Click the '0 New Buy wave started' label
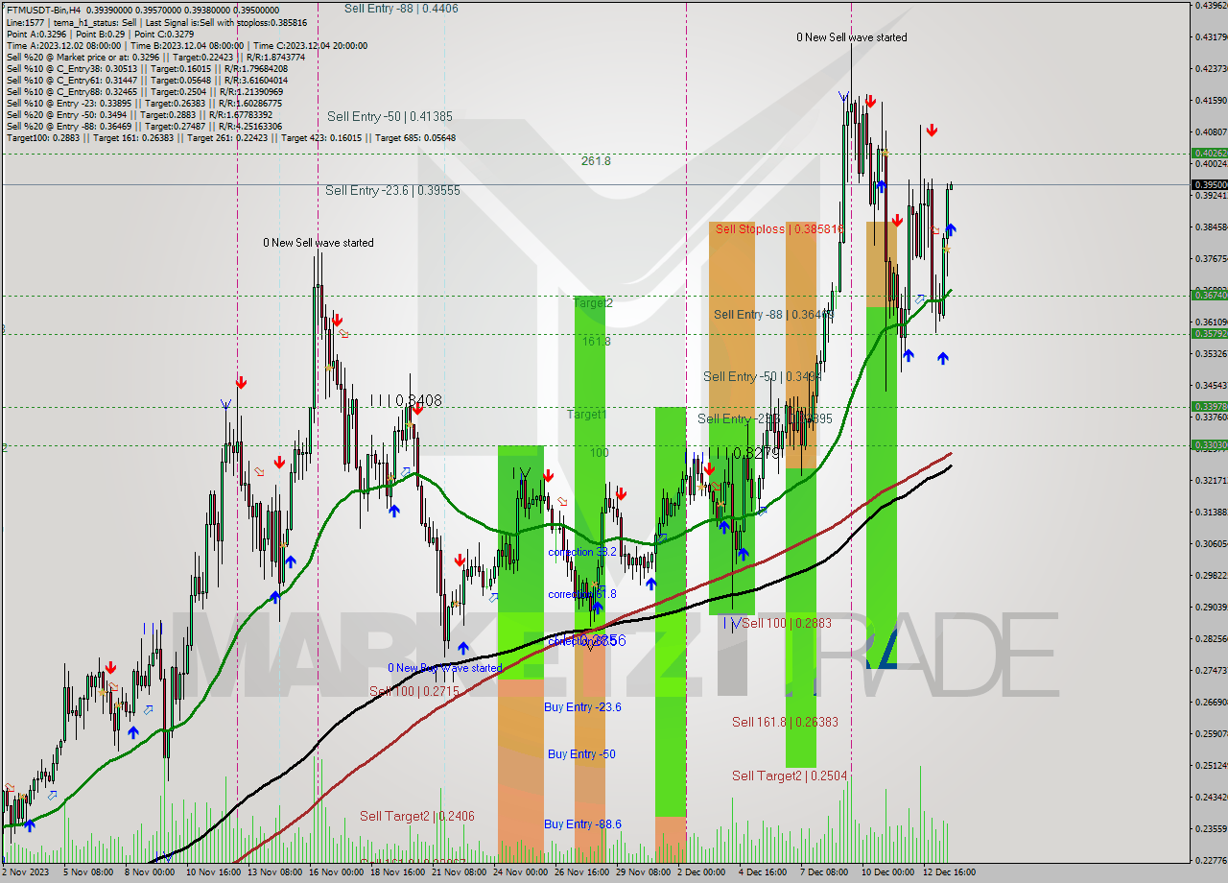 click(444, 668)
